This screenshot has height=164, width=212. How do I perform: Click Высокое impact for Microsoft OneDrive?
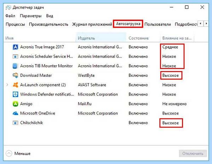pyautogui.click(x=171, y=113)
